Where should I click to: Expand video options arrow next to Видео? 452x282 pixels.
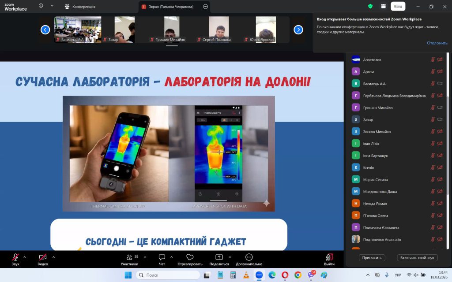tap(53, 257)
